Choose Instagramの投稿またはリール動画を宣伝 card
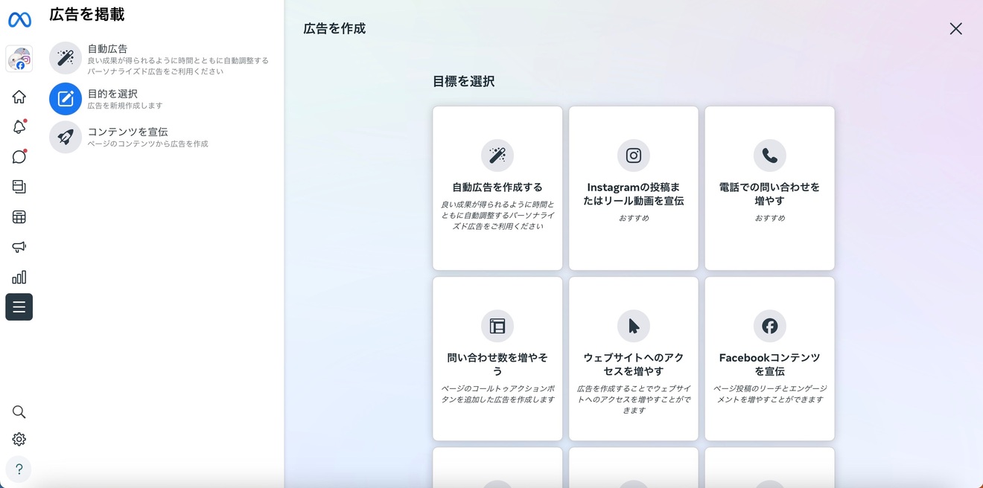 point(634,188)
